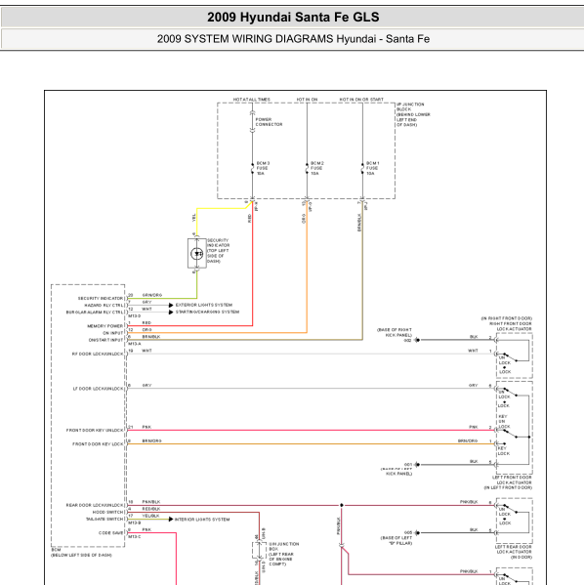The image size is (584, 585).
Task: Click the "RF DOOR LOCK/UNLOCK" pin label
Action: pyautogui.click(x=98, y=355)
